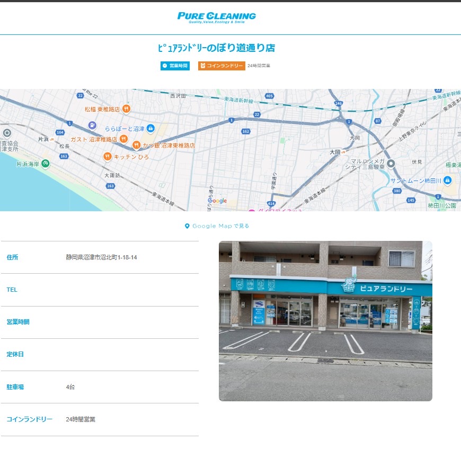Click the gas station marker near Route 1

(92, 125)
